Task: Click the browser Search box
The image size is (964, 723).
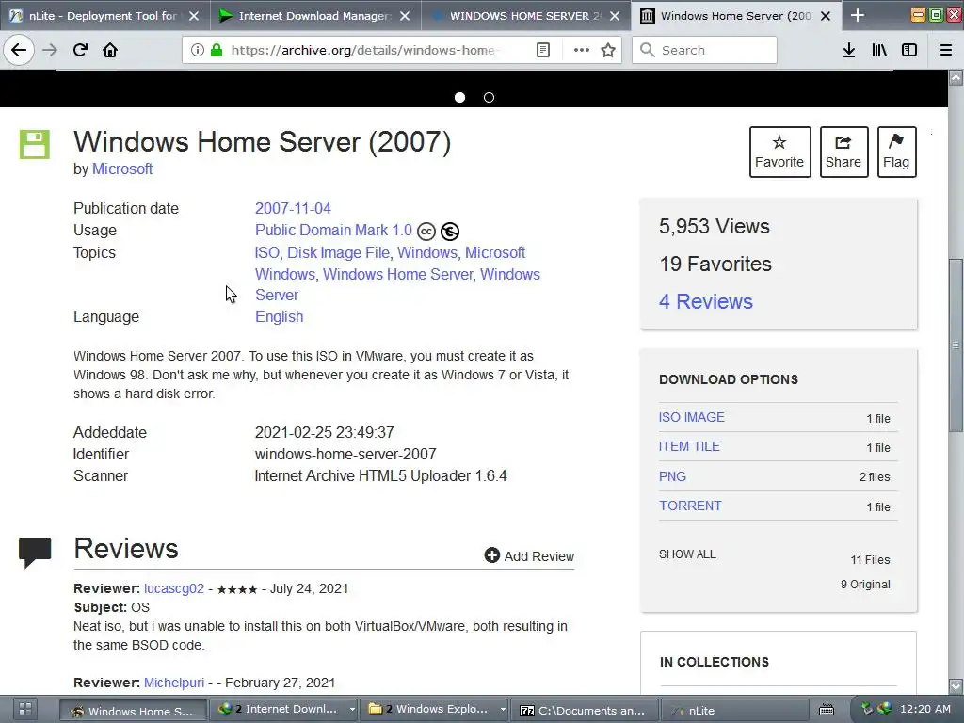Action: tap(704, 50)
